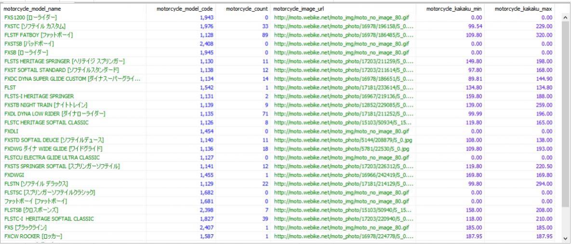Select the FXDLI model name cell
The height and width of the screenshot is (244, 571).
click(x=73, y=131)
